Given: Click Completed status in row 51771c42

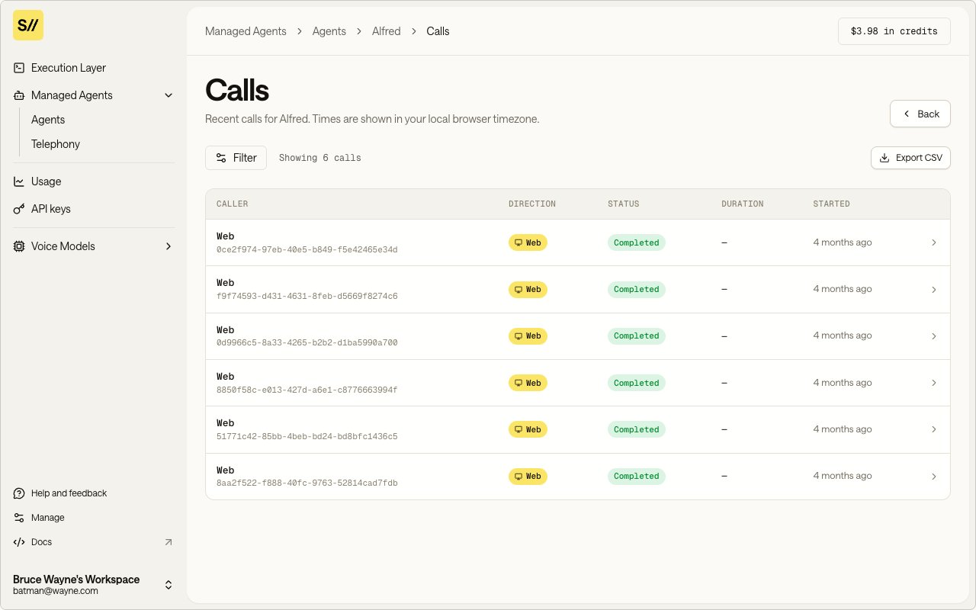Looking at the screenshot, I should [637, 429].
